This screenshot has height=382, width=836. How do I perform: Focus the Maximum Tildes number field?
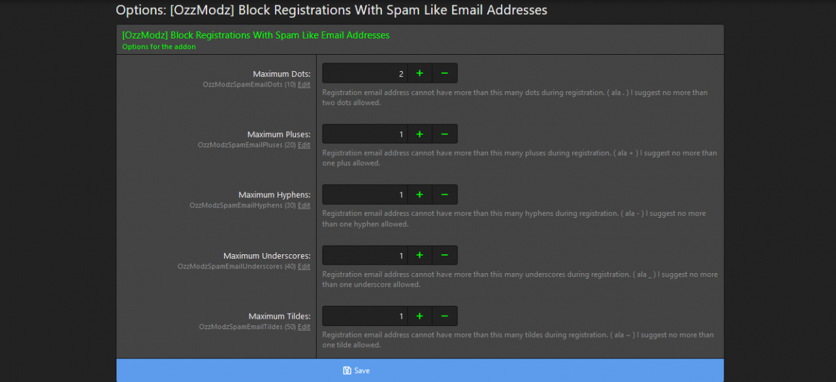pos(365,316)
